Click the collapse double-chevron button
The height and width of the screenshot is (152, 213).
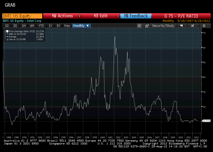click(x=139, y=26)
